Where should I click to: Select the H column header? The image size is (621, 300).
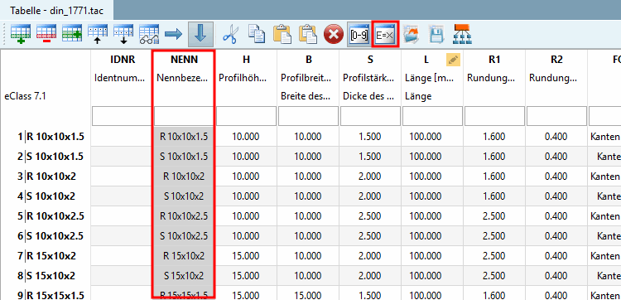(x=246, y=60)
